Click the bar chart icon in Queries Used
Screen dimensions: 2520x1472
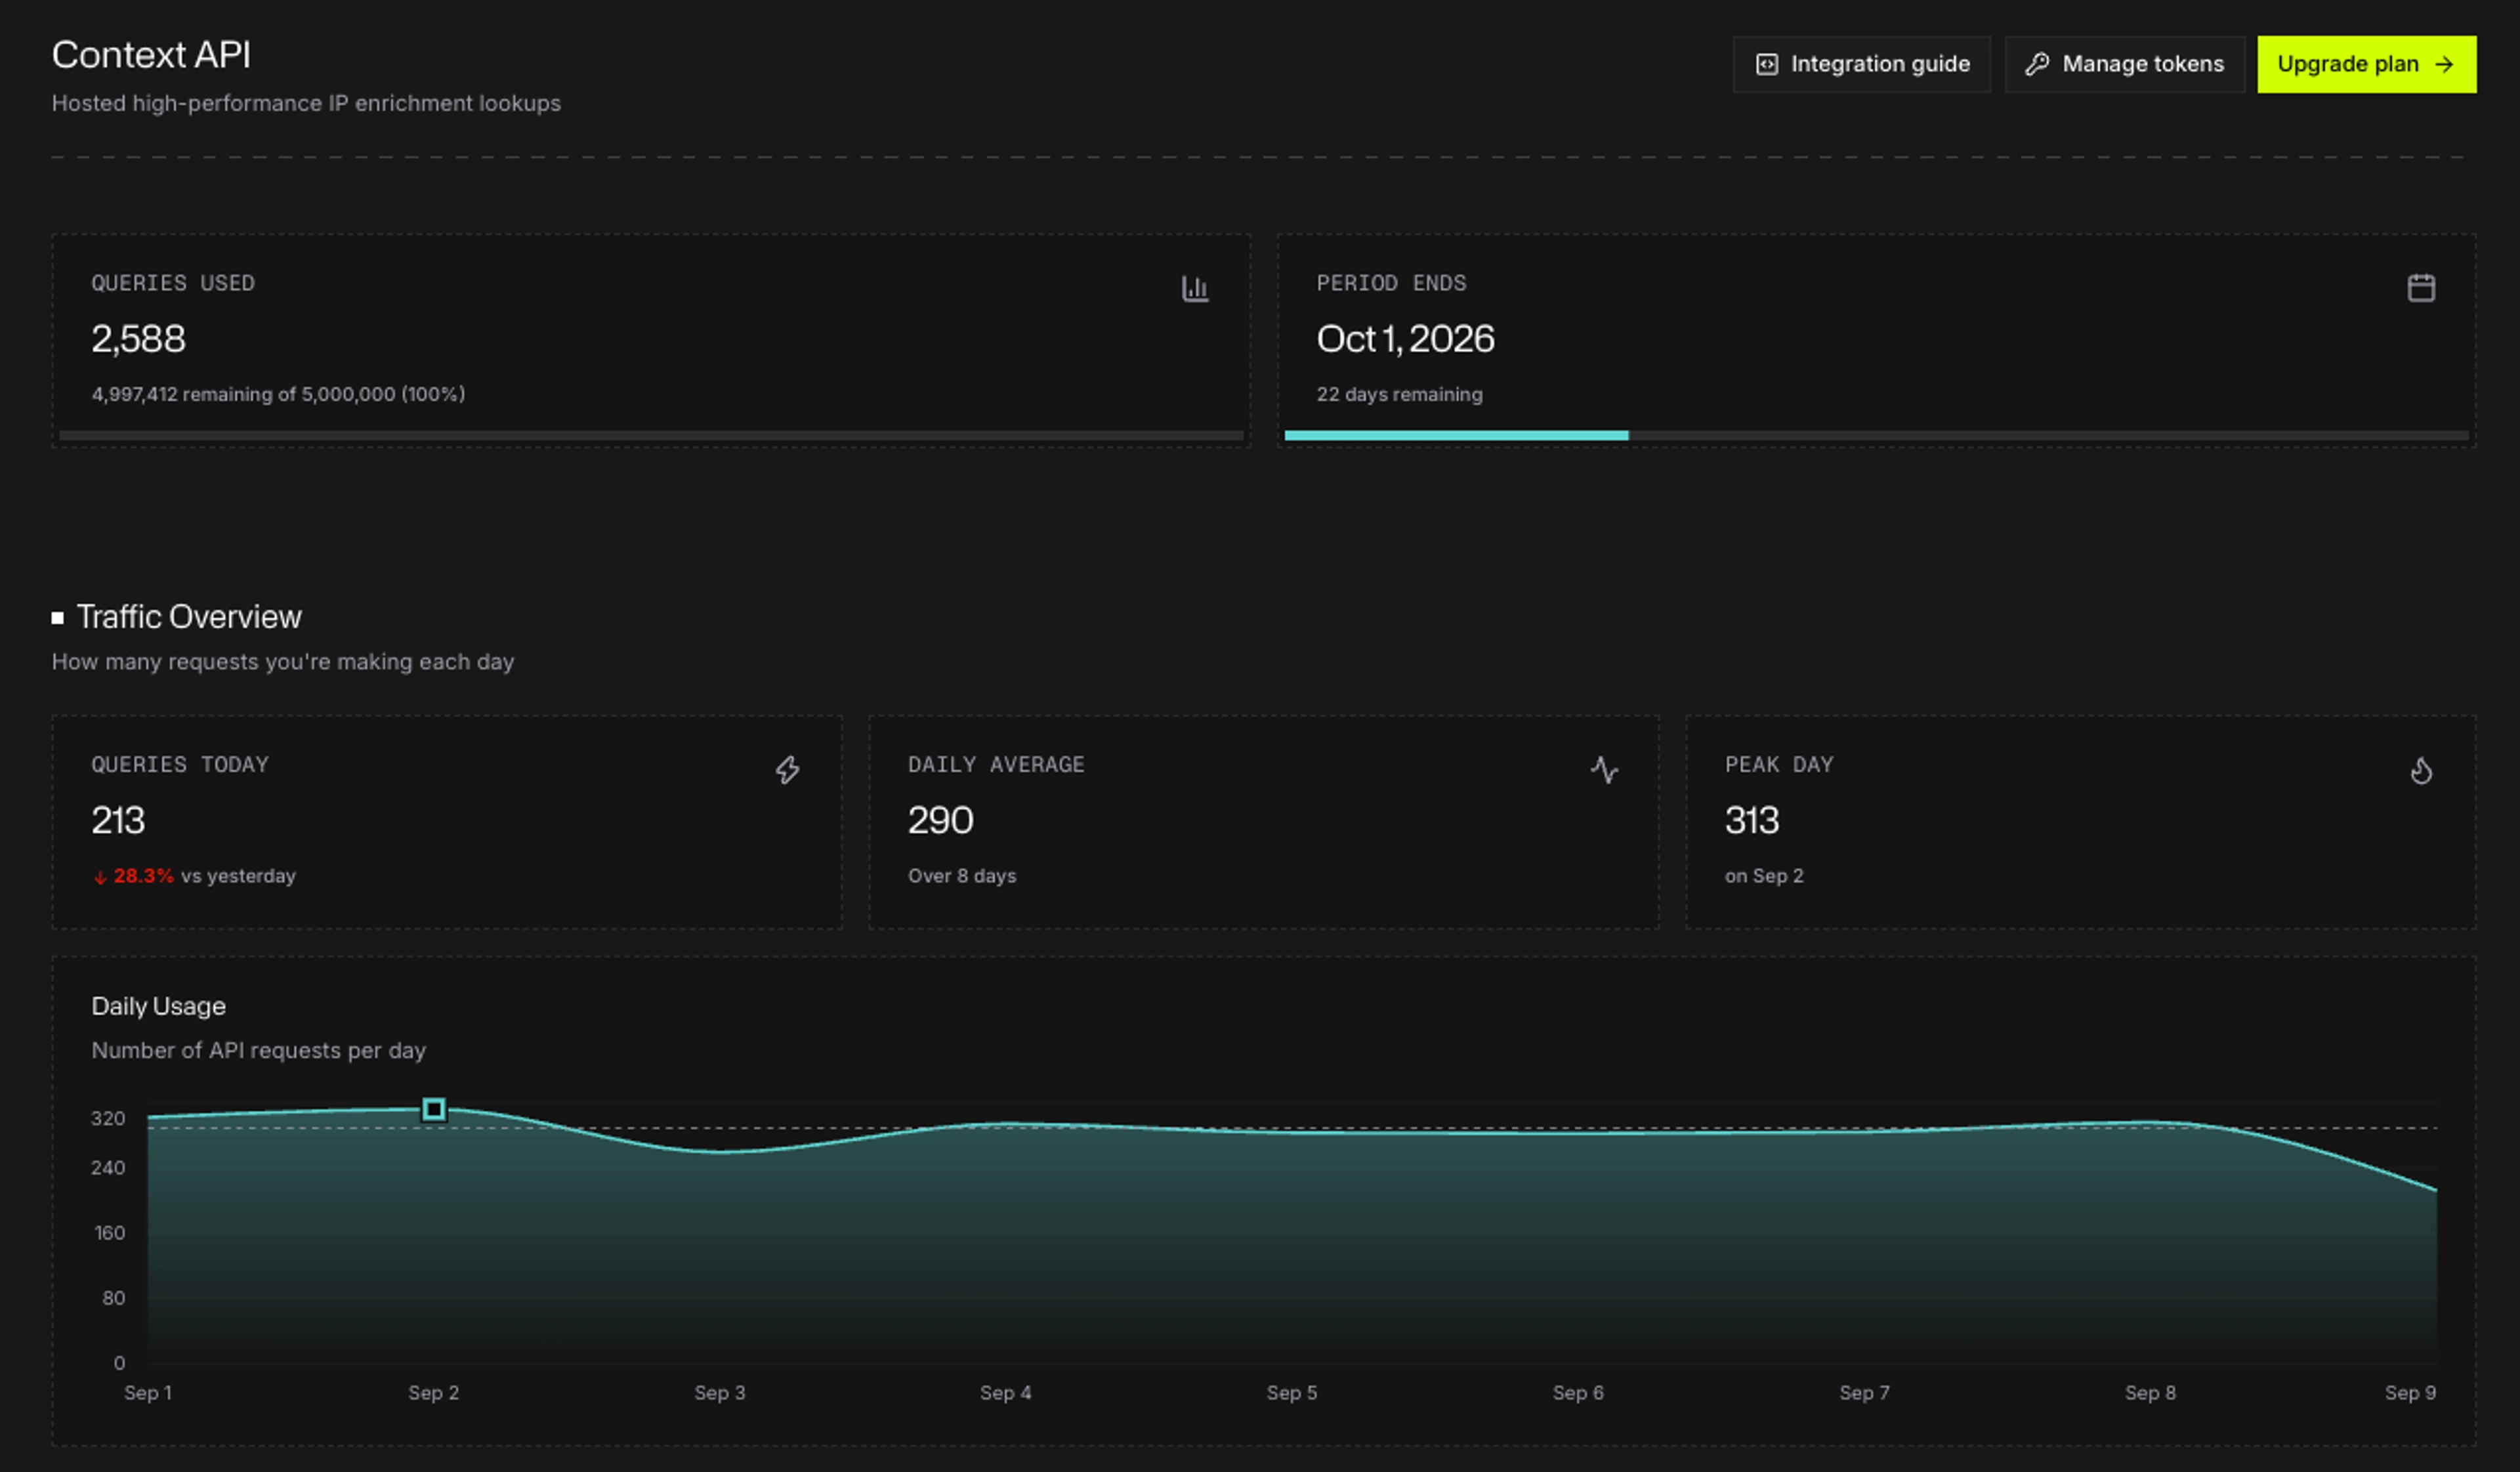(1195, 288)
